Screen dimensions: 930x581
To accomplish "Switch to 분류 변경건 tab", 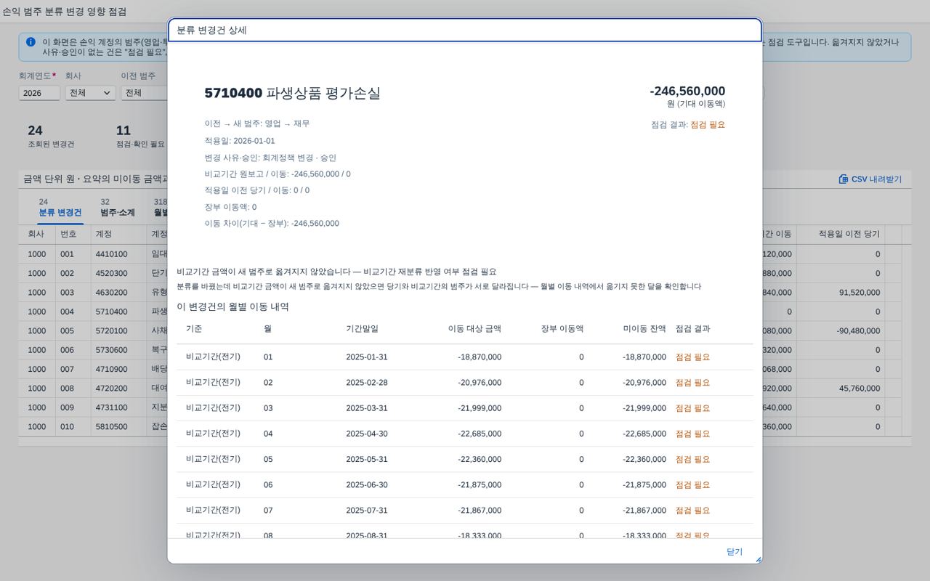I will tap(60, 208).
